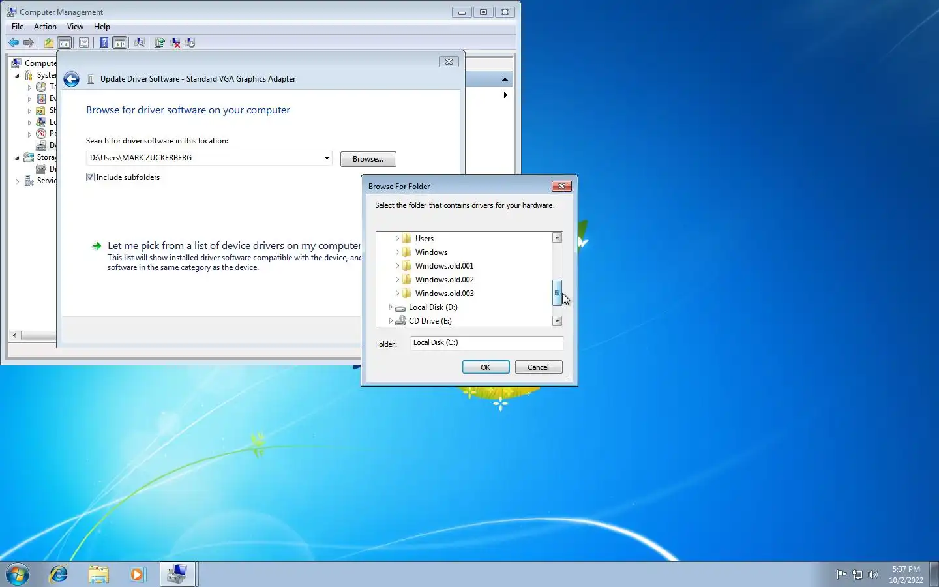Click OK in Browse For Folder dialog
Image resolution: width=939 pixels, height=587 pixels.
click(486, 367)
